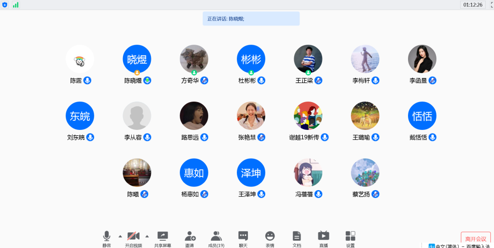This screenshot has height=248, width=494.
Task: Check the green network signal icon
Action: pyautogui.click(x=16, y=5)
